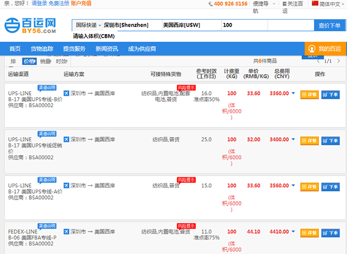Click 下单 button for the 3400.00 row
Image resolution: width=347 pixels, height=254 pixels.
pos(330,140)
